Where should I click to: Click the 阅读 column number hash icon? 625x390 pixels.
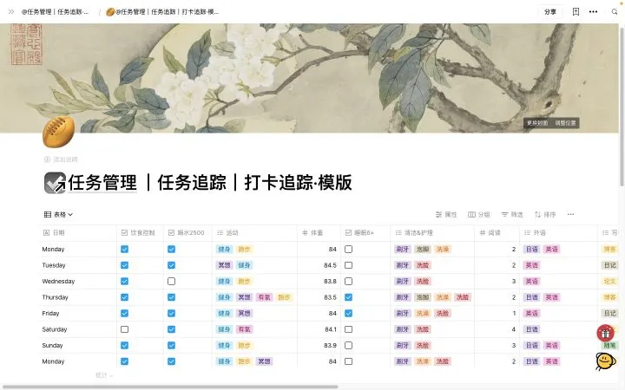point(483,233)
